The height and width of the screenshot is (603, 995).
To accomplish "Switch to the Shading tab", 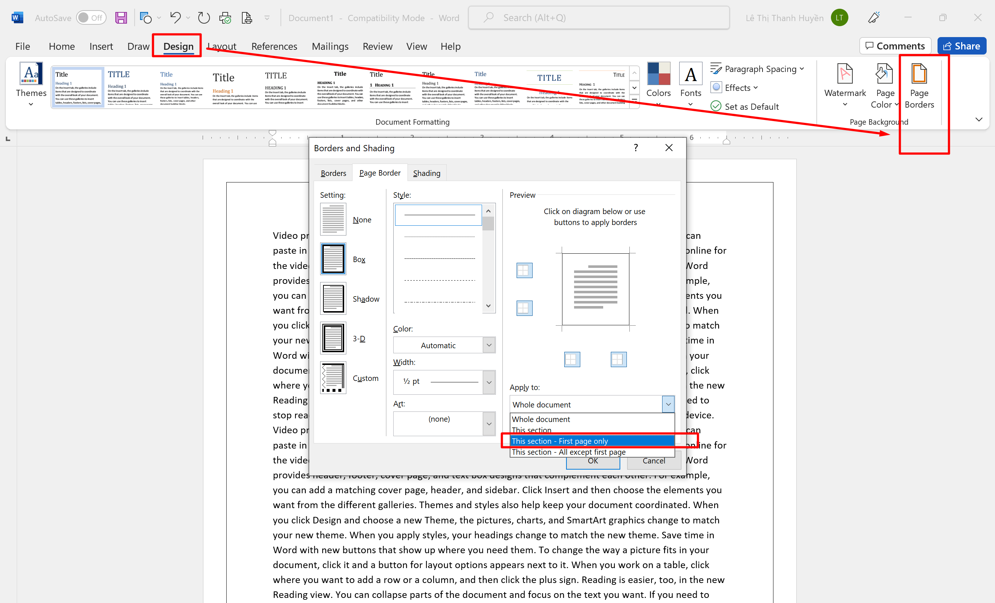I will [426, 173].
